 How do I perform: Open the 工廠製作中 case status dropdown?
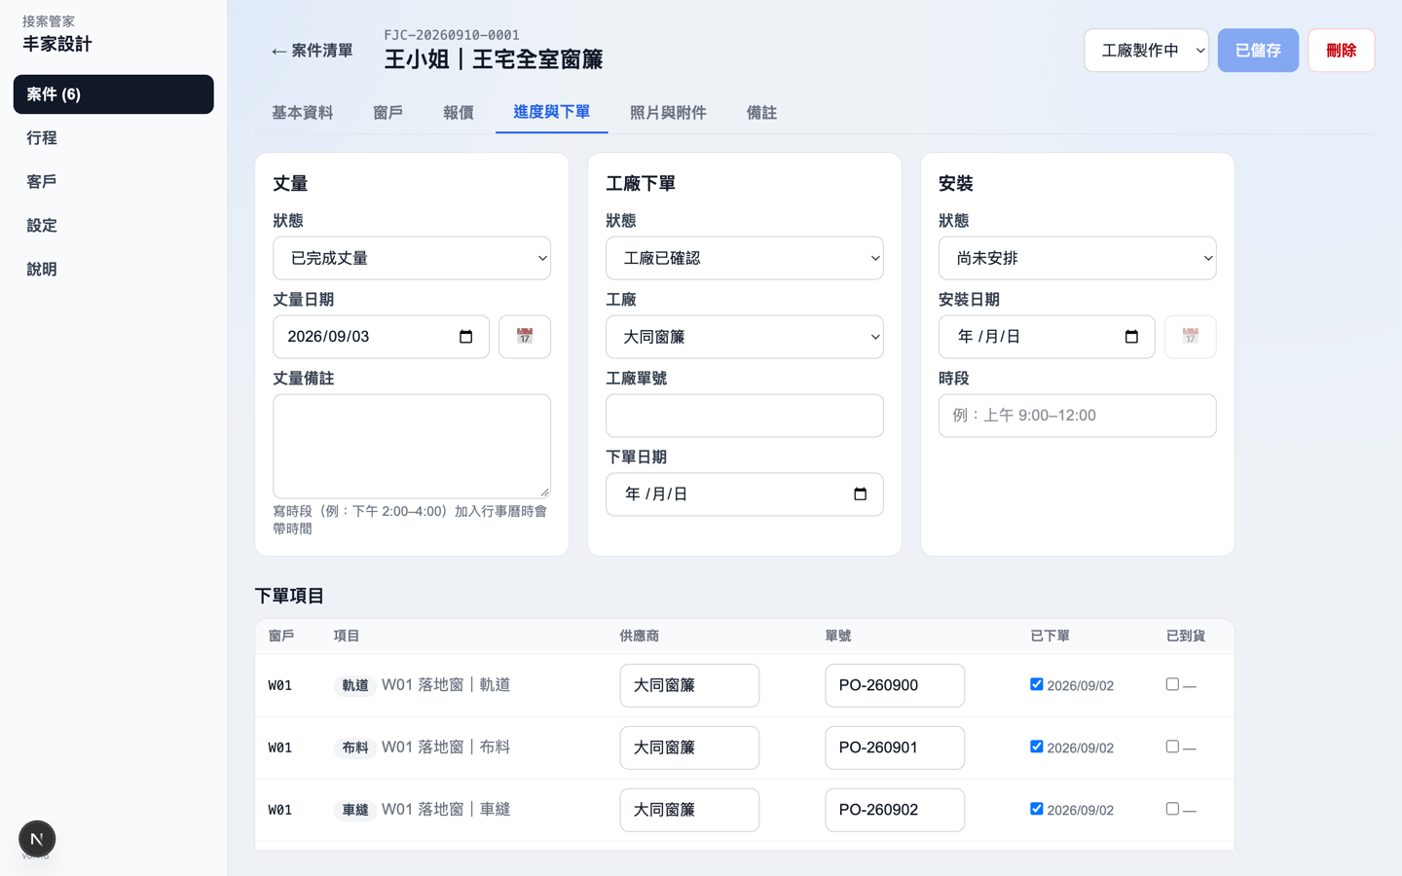(x=1146, y=51)
